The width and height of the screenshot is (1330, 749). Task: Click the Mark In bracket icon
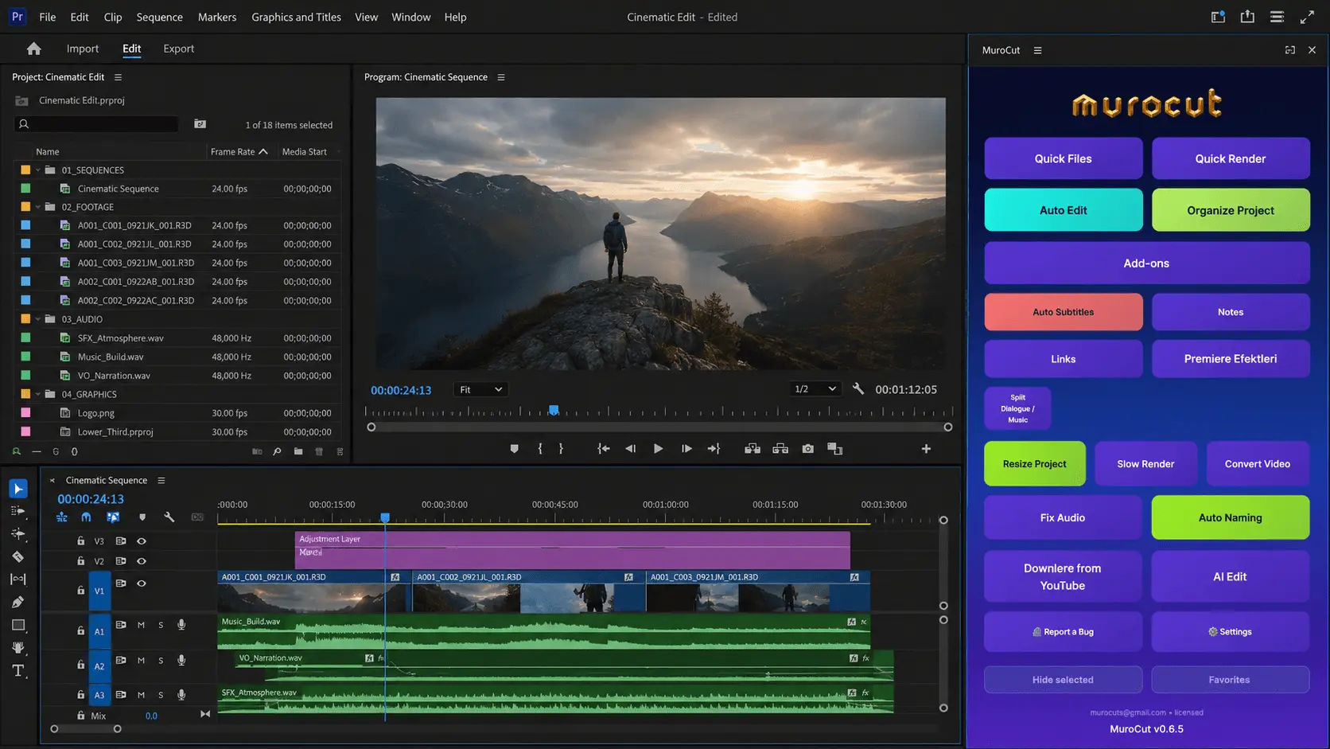[x=540, y=449]
